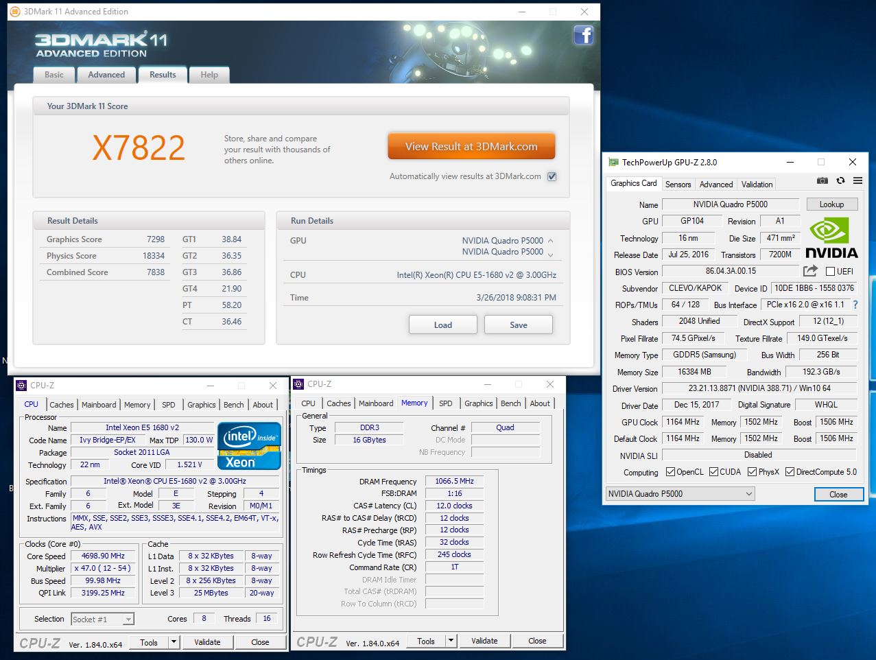This screenshot has width=876, height=660.
Task: Click Bandwidth value 192.3 GB/s
Action: coord(821,372)
